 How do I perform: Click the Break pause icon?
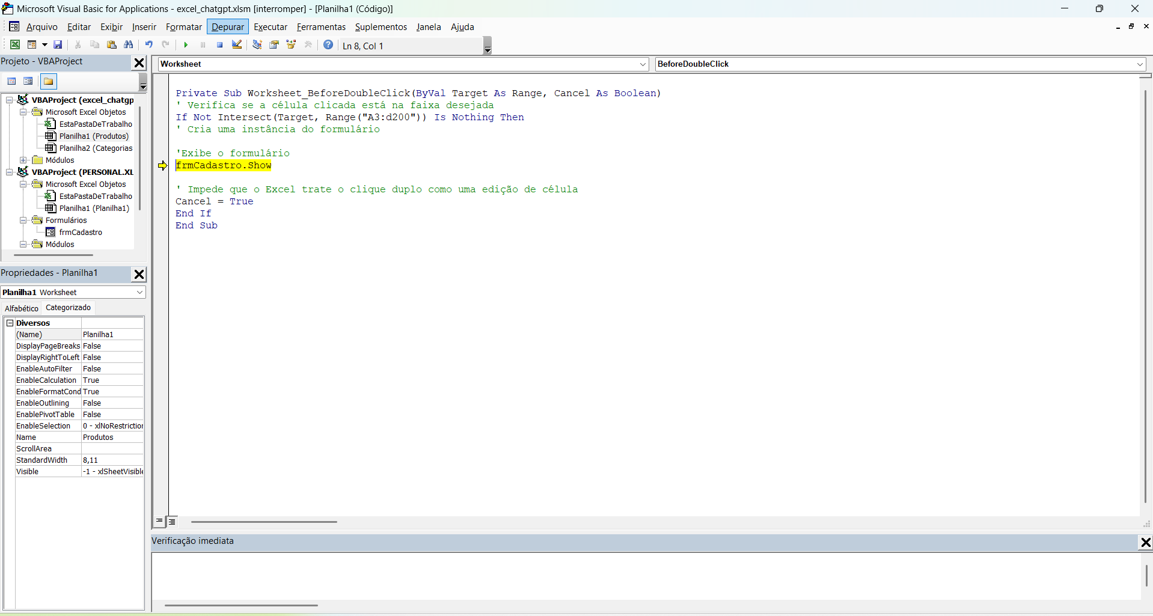(203, 44)
